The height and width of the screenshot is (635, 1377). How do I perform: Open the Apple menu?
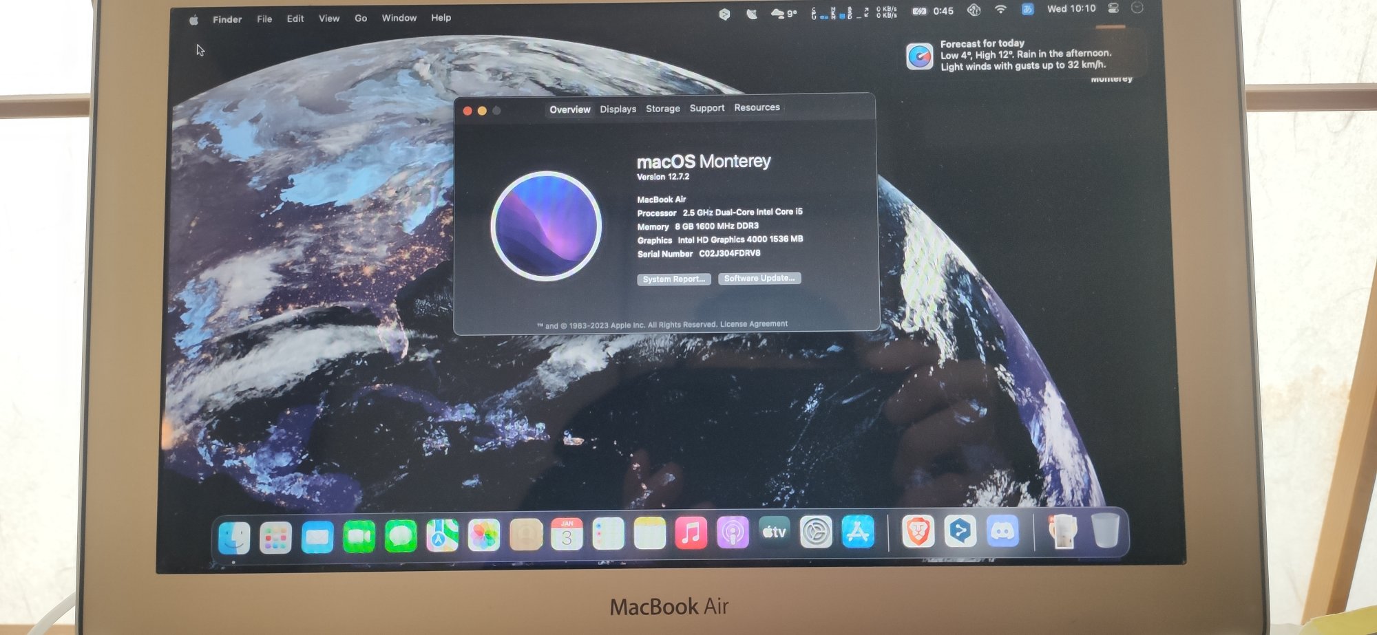coord(194,20)
